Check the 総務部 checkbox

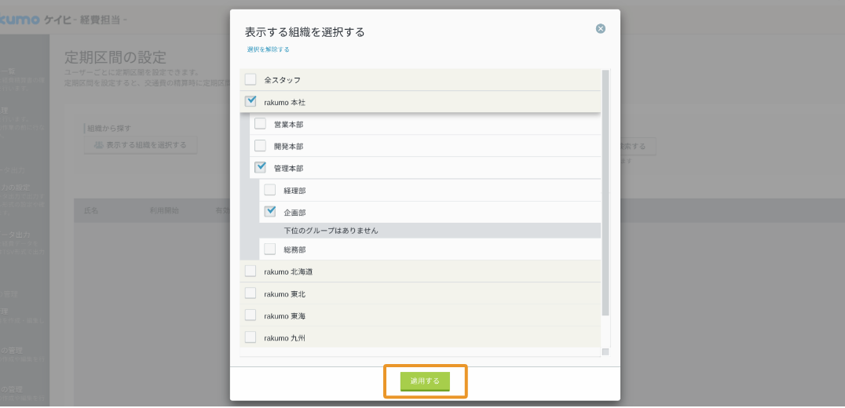point(270,250)
